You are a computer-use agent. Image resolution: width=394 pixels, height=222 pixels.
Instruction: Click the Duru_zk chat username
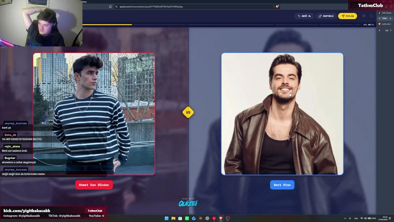pyautogui.click(x=10, y=135)
